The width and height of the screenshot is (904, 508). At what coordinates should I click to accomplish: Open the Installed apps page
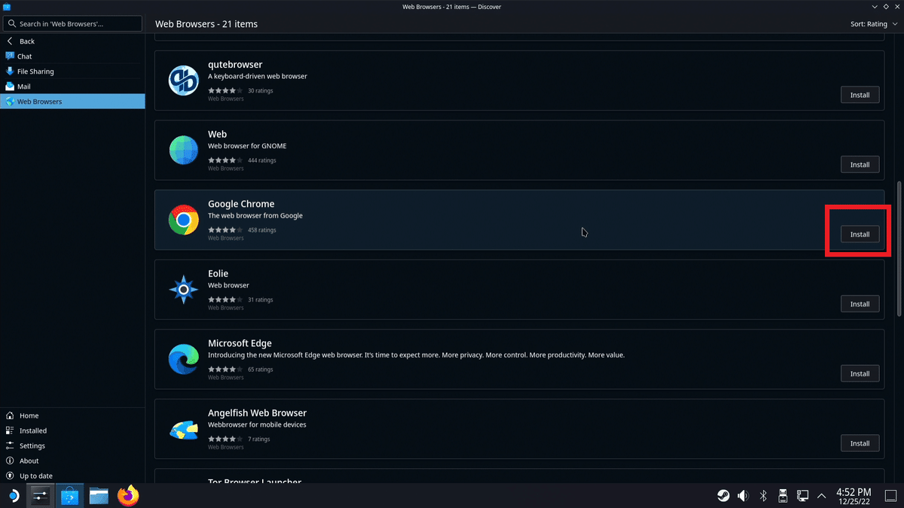coord(72,430)
